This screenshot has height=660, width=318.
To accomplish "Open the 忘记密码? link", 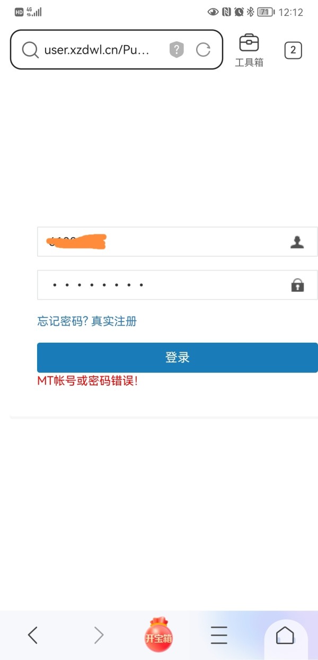I will click(x=63, y=321).
